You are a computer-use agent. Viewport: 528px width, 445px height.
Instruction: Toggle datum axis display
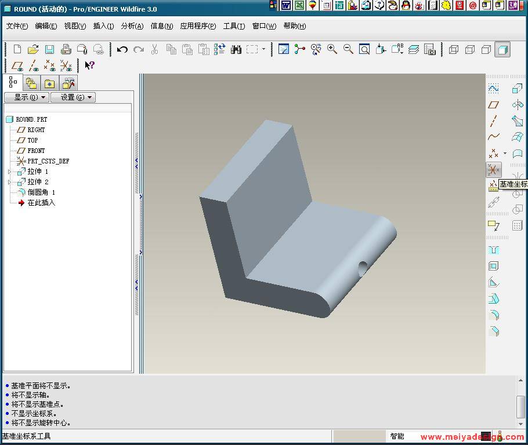pos(34,66)
